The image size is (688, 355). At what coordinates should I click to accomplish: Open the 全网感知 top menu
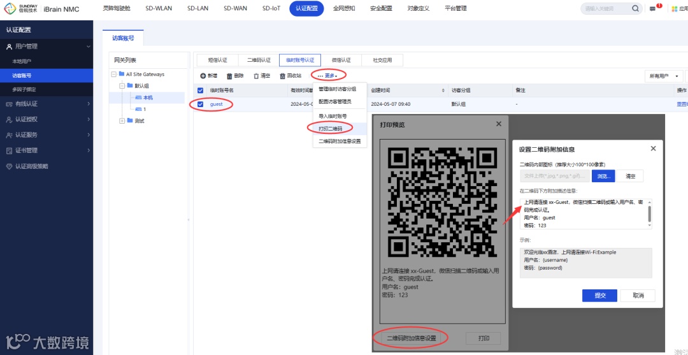[x=344, y=8]
